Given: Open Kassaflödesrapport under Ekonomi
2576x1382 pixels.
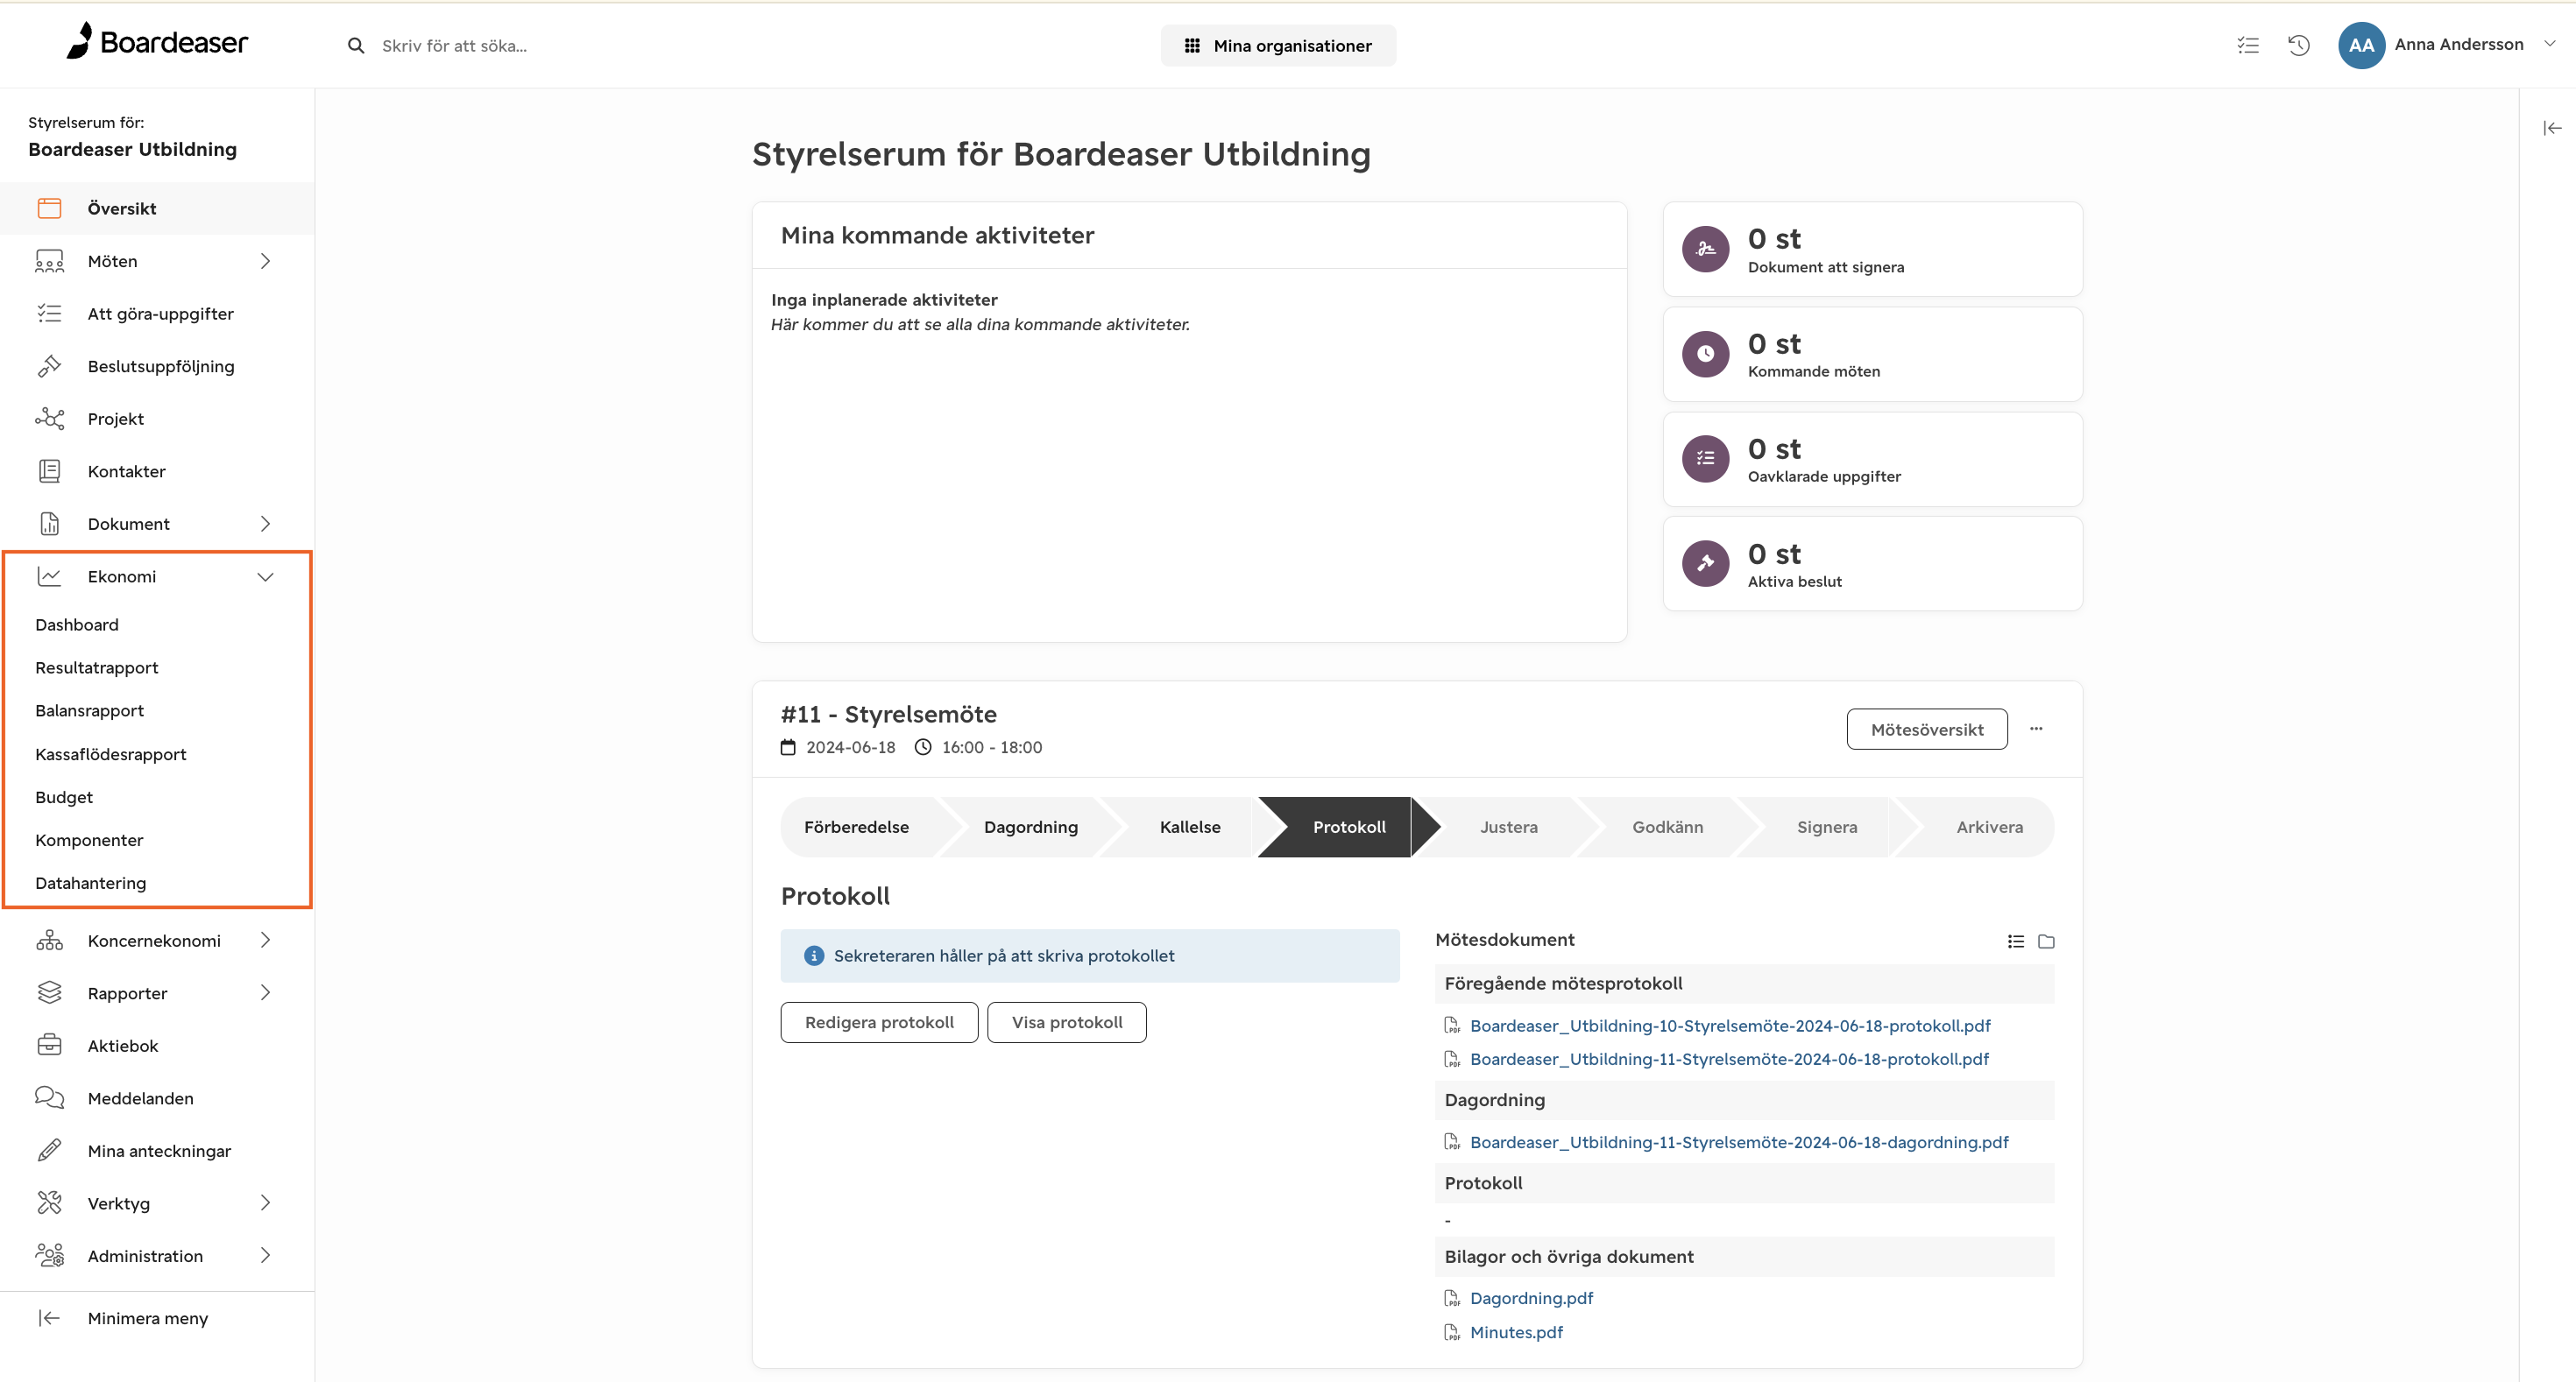Looking at the screenshot, I should pyautogui.click(x=111, y=754).
